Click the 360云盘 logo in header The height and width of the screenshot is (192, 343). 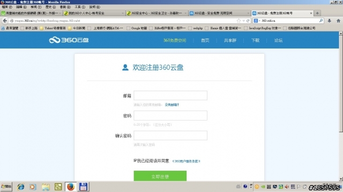pos(69,40)
